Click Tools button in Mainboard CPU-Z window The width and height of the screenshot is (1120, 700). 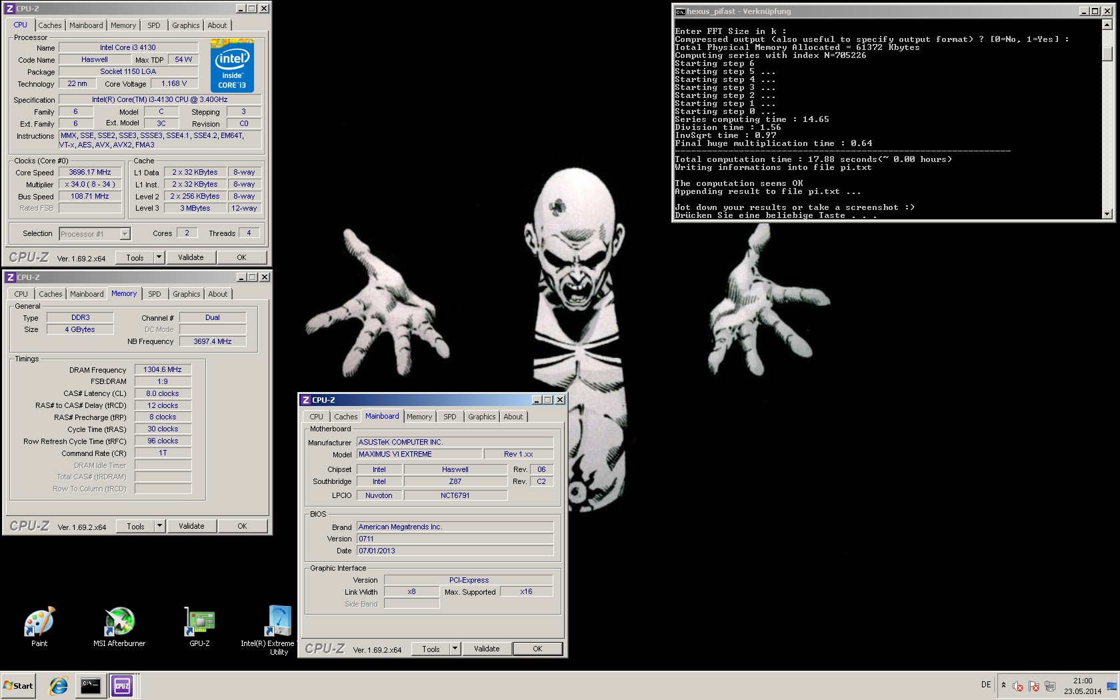point(431,649)
